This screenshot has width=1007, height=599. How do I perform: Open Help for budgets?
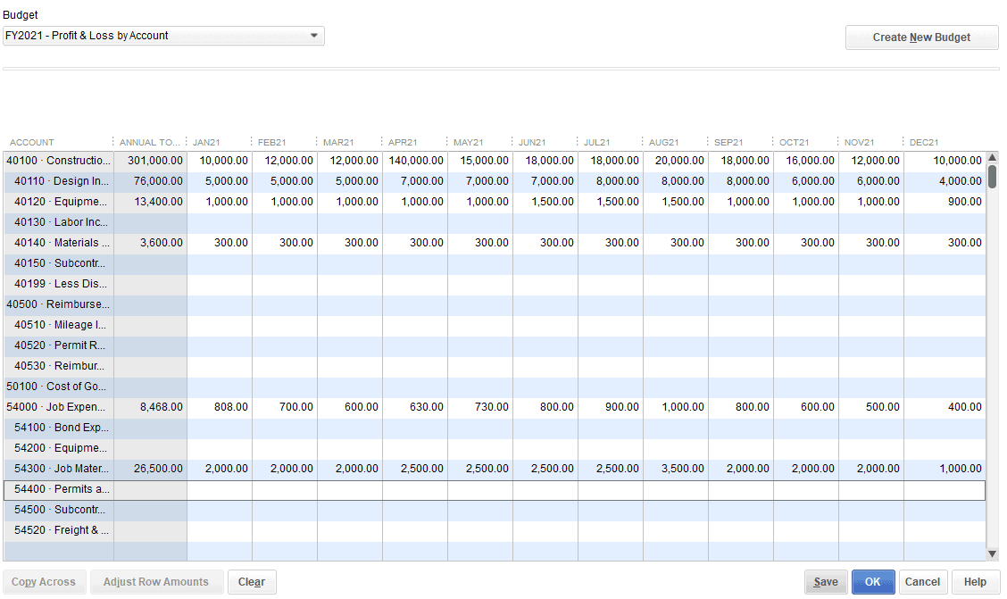[x=975, y=582]
